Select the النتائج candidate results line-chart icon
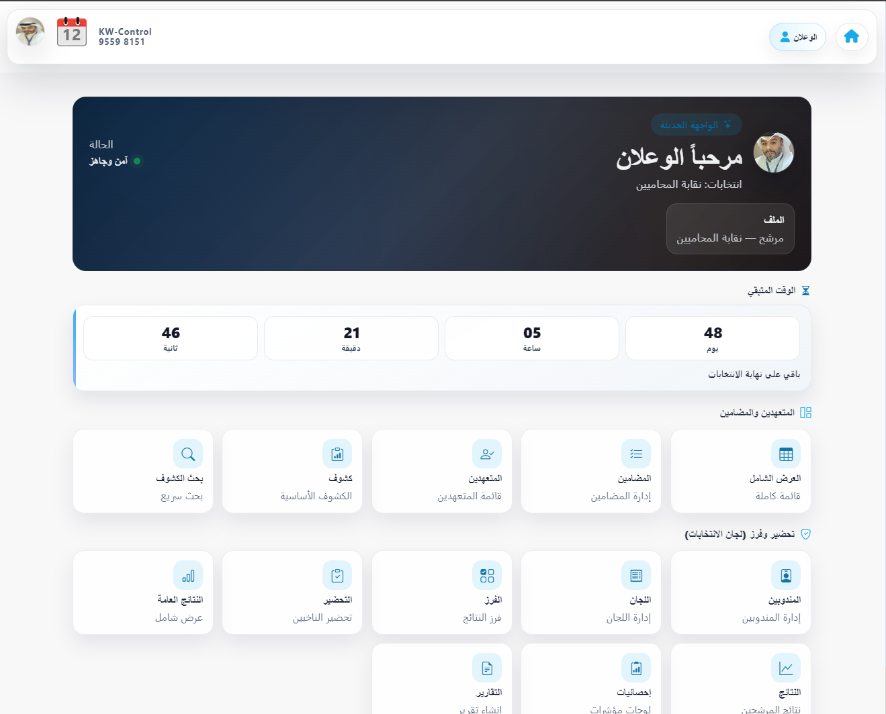The height and width of the screenshot is (714, 886). pos(785,667)
